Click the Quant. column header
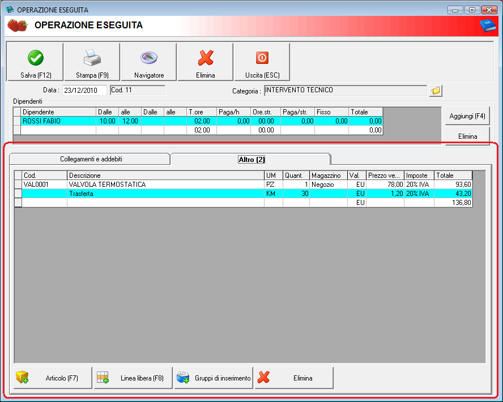The image size is (503, 402). pos(296,176)
